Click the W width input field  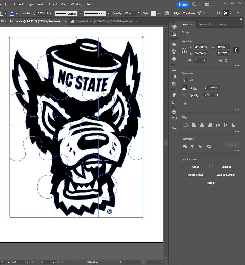coord(223,47)
